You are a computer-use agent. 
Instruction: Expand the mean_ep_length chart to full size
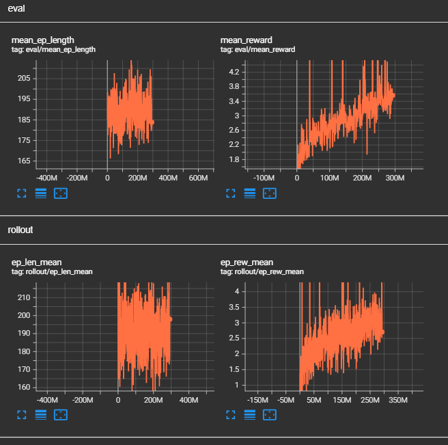(21, 193)
